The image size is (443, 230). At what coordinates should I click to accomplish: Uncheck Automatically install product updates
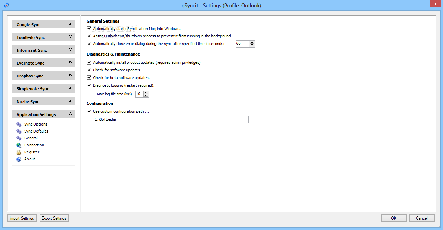[x=89, y=62]
